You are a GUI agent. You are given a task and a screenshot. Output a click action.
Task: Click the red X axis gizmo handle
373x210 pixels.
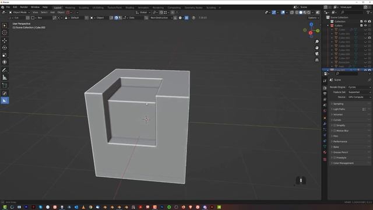tap(311, 33)
